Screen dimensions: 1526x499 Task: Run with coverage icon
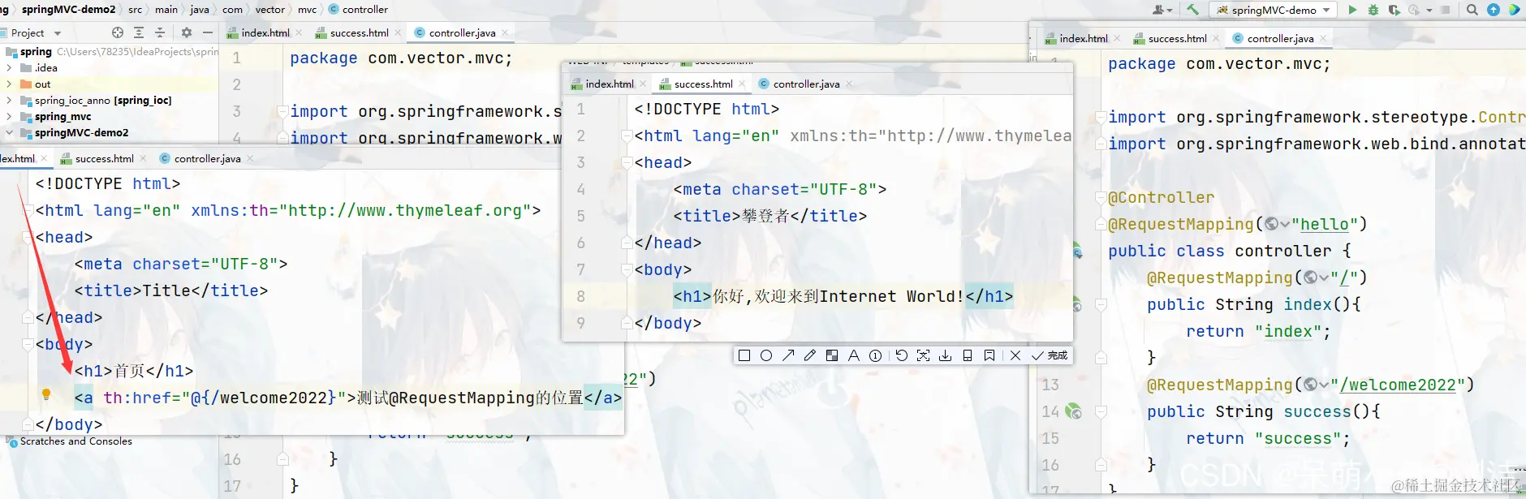tap(1394, 10)
